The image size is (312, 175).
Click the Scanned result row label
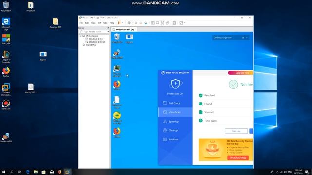pyautogui.click(x=209, y=112)
